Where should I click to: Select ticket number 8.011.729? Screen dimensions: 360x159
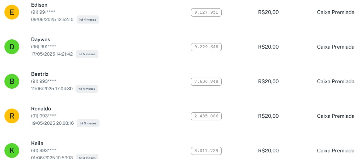coord(206,151)
